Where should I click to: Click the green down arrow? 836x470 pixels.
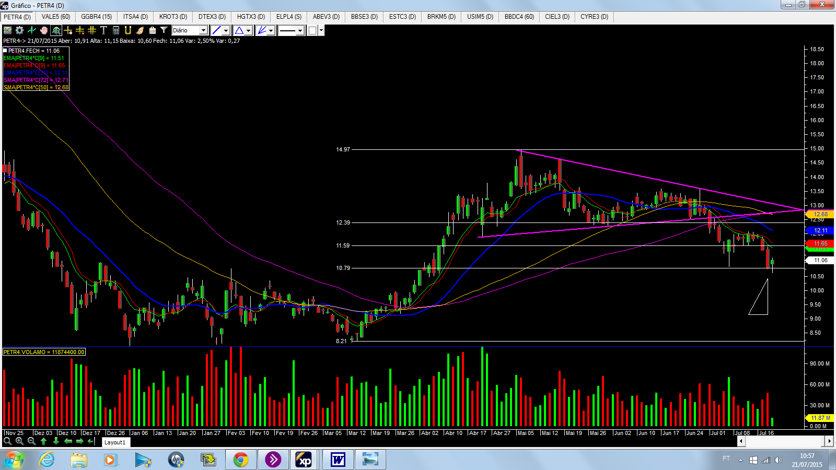click(55, 441)
